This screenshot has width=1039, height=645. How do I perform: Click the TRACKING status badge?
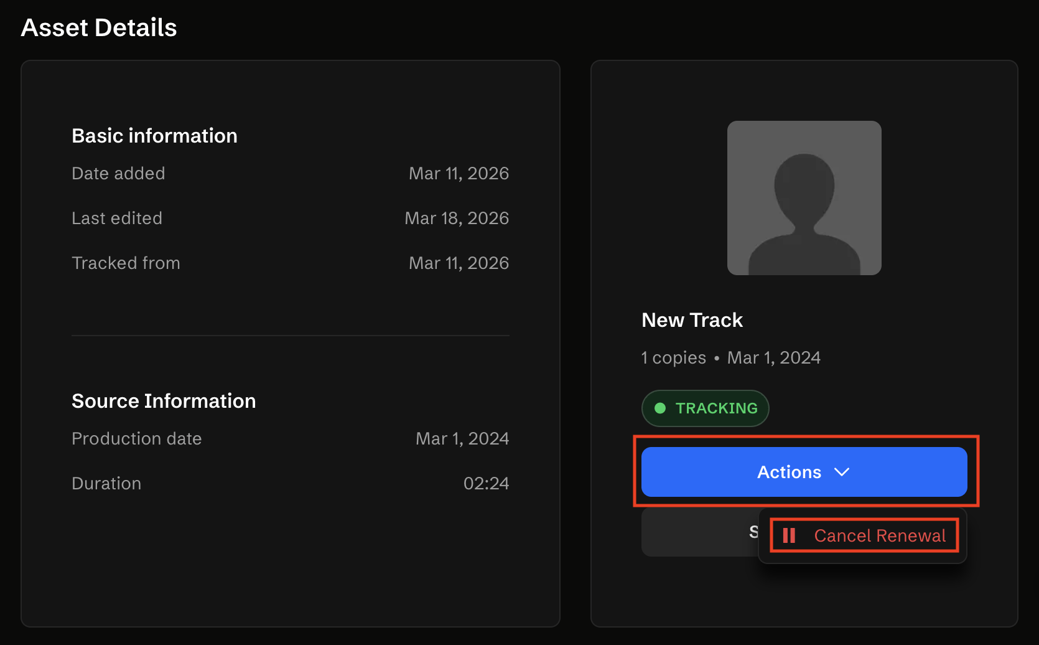coord(705,408)
